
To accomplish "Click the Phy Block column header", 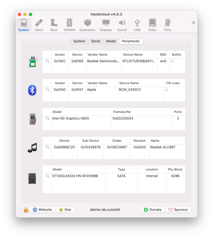I will tap(175, 169).
